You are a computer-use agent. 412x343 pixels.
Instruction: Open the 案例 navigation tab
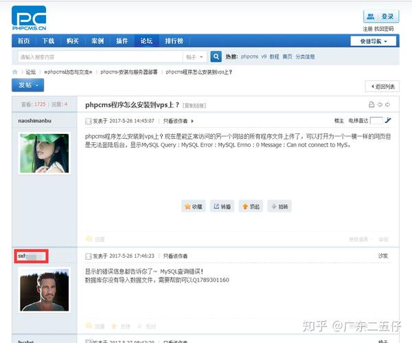tap(98, 41)
